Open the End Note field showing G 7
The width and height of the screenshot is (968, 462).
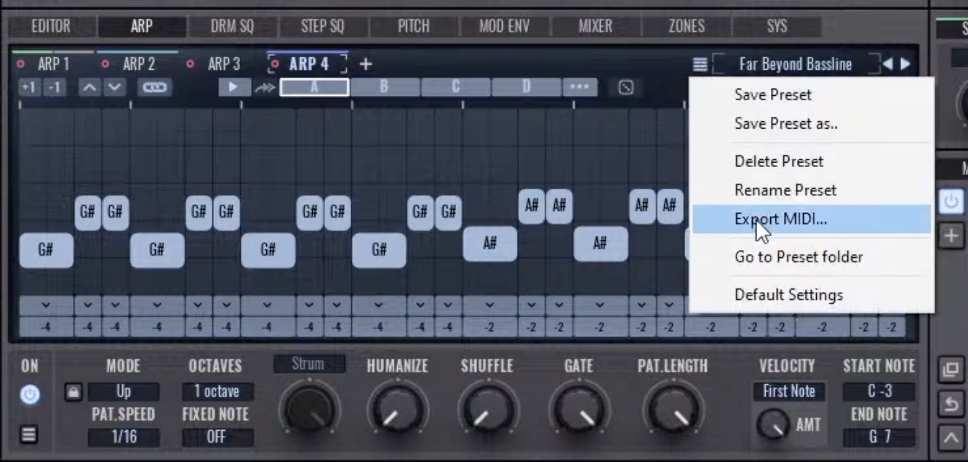pos(879,437)
